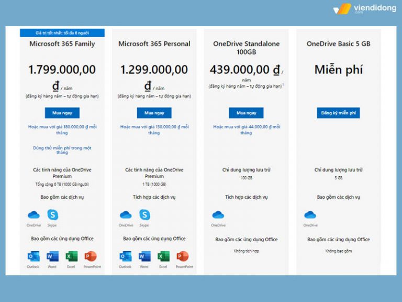Click the Skype icon under Microsoft 365 Personal
The image size is (402, 302).
[x=144, y=214]
